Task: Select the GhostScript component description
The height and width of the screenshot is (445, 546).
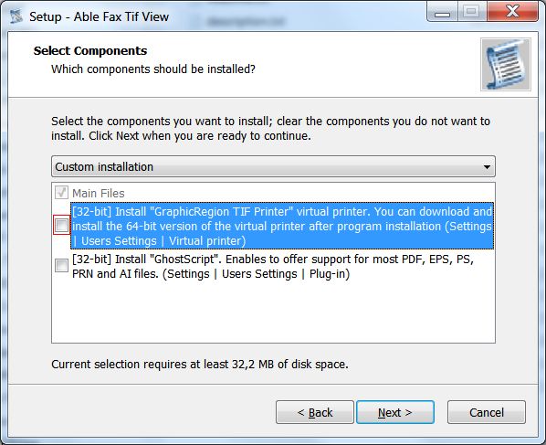Action: point(273,267)
